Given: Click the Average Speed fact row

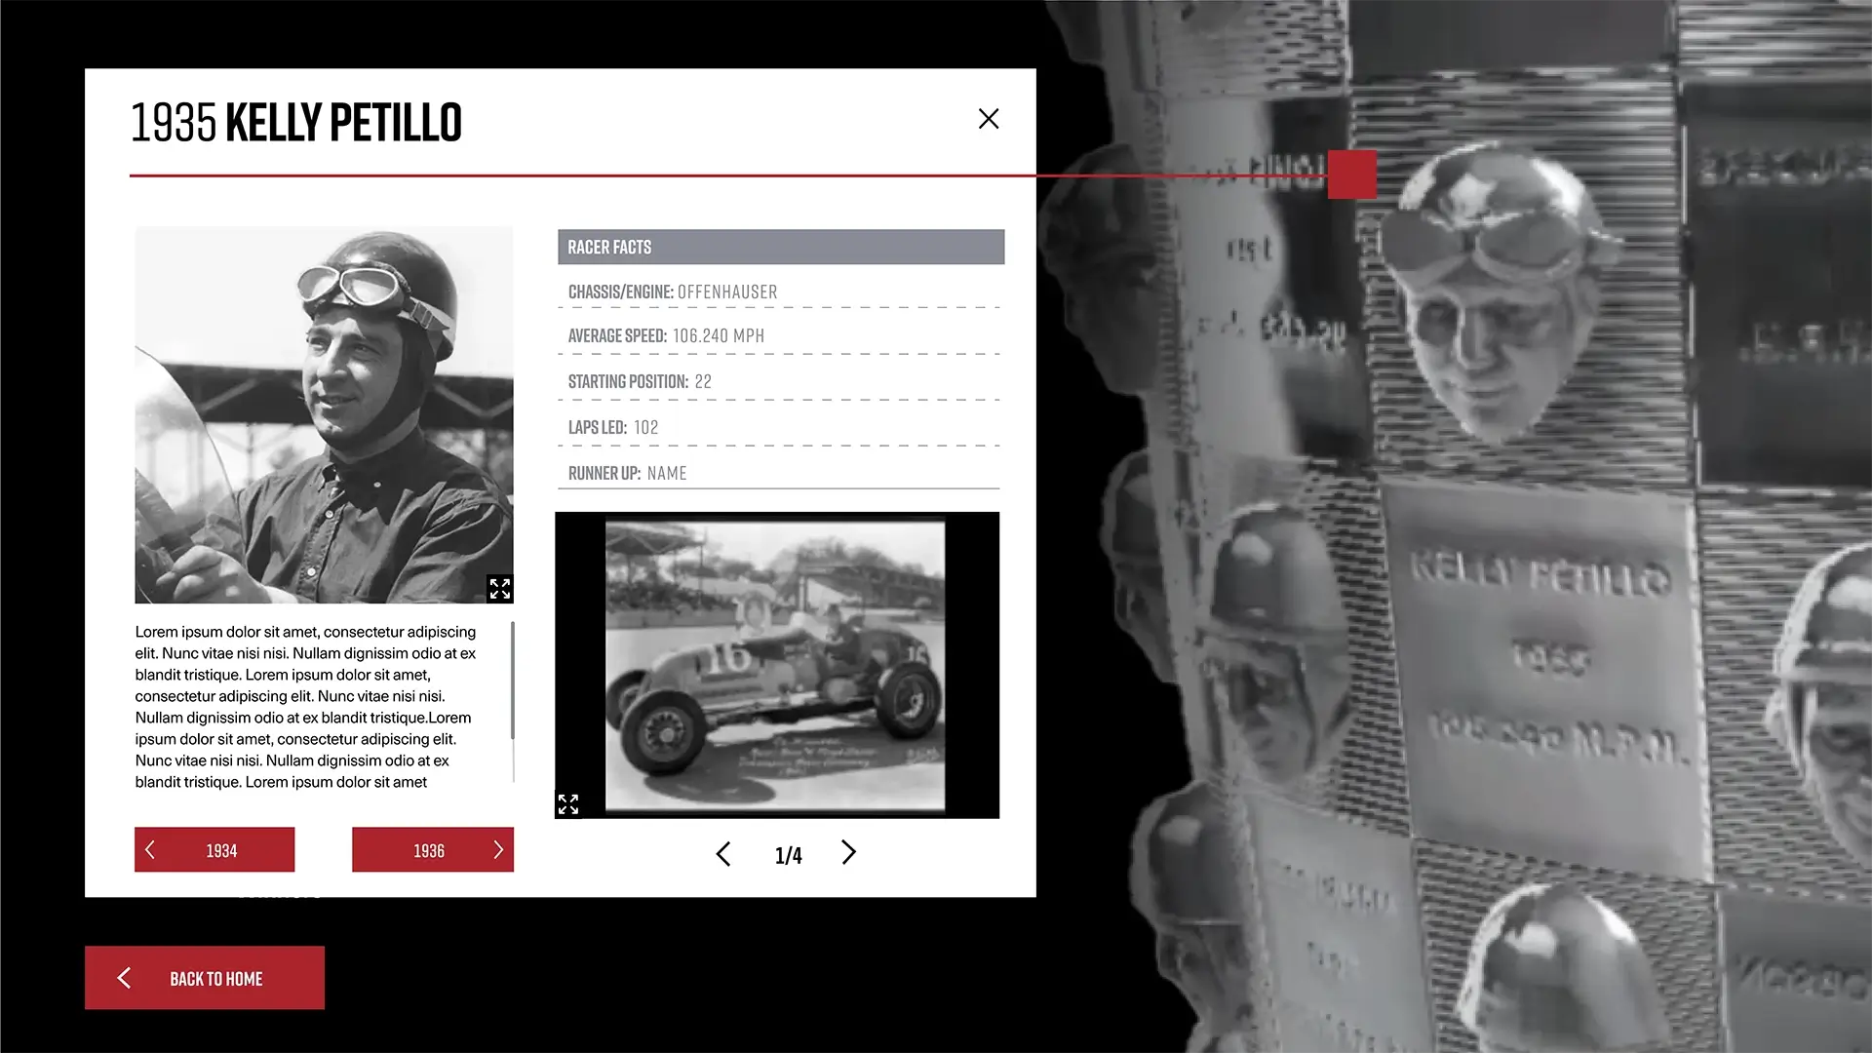Looking at the screenshot, I should [780, 335].
